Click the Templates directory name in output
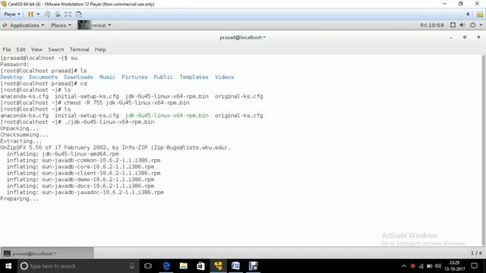Viewport: 486px width, 273px height. point(194,77)
